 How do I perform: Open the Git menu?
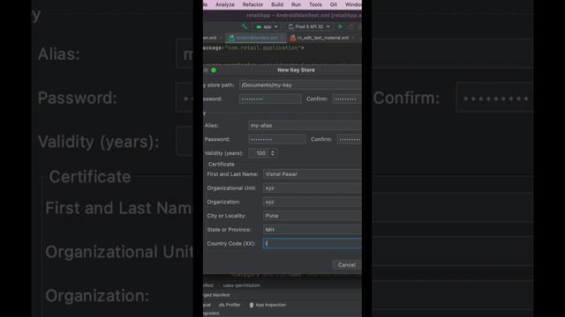point(334,4)
